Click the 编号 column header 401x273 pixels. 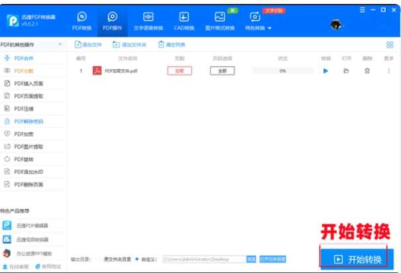pos(81,58)
